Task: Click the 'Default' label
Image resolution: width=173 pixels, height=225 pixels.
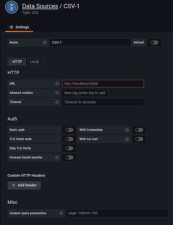Action: 139,42
